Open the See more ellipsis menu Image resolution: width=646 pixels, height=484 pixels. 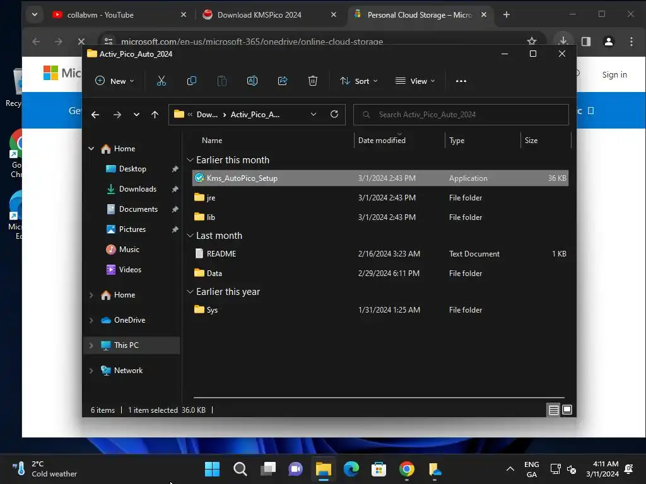click(x=461, y=81)
